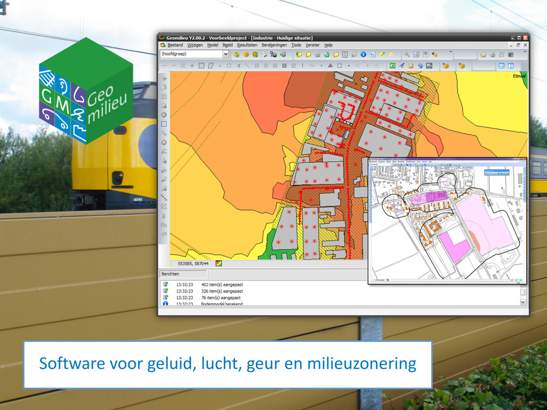This screenshot has width=547, height=410.
Task: Select the square shape drawing tool
Action: [x=201, y=66]
